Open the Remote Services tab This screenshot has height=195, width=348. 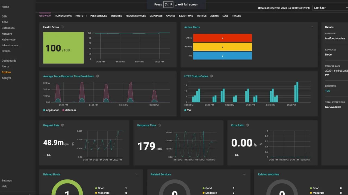(x=136, y=16)
